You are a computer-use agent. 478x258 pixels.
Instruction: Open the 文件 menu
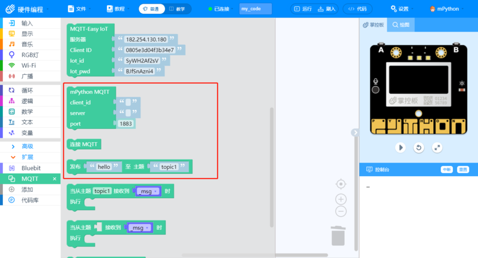tap(77, 9)
